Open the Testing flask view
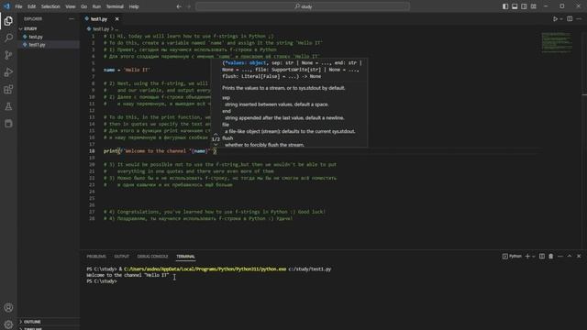Image resolution: width=587 pixels, height=330 pixels. [x=8, y=106]
